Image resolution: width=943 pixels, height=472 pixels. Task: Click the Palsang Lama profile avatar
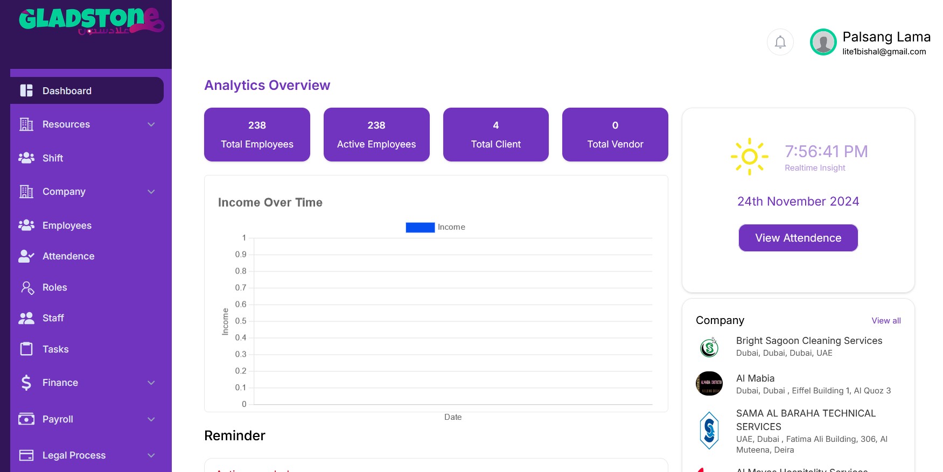(x=823, y=42)
